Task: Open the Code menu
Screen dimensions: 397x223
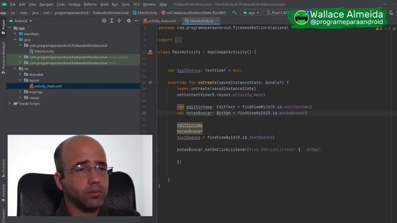Action: pos(61,4)
